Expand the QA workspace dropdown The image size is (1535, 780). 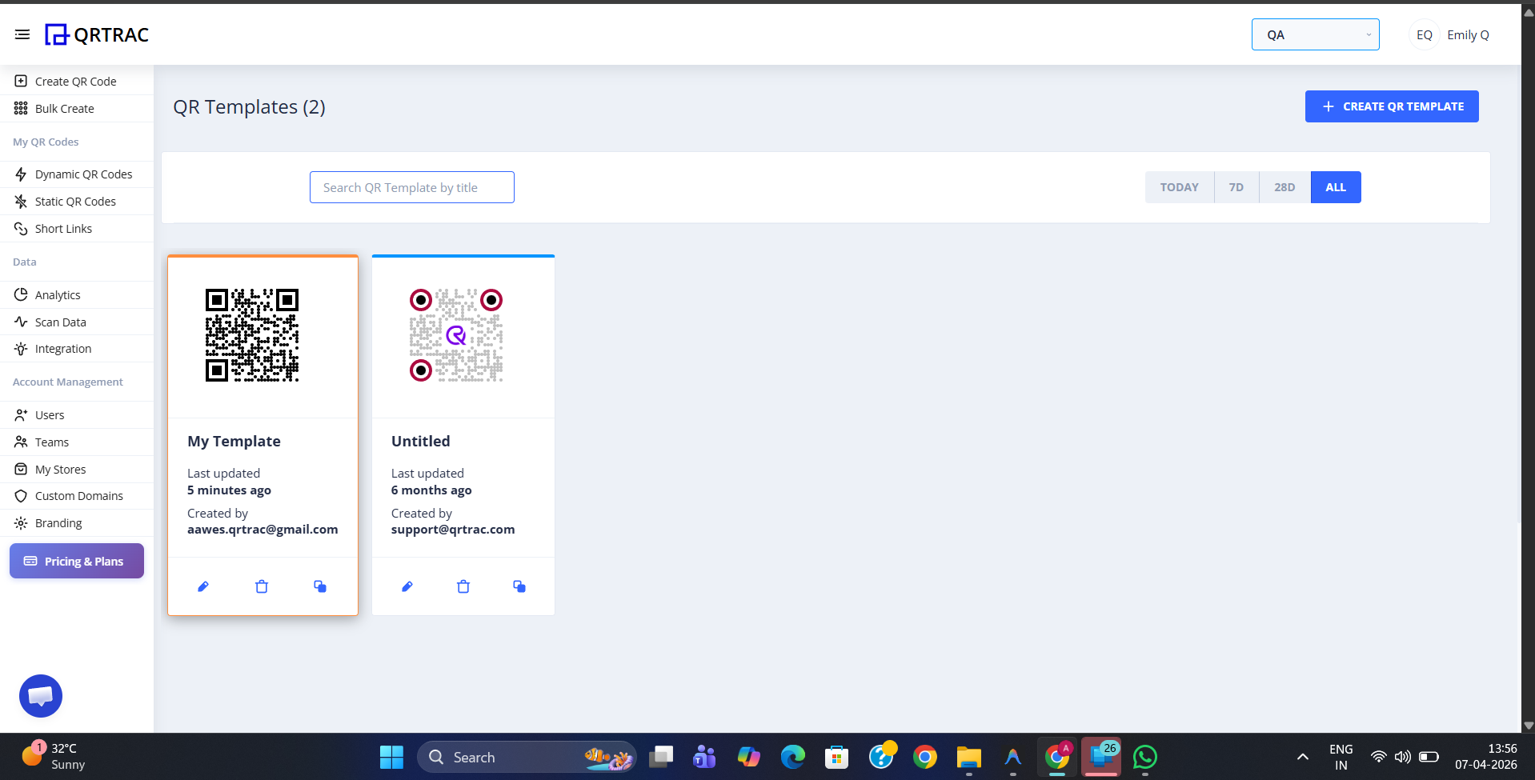click(1315, 35)
